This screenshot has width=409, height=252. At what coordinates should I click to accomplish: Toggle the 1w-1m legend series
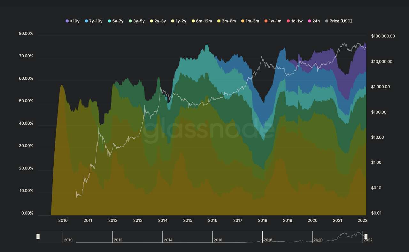(273, 21)
